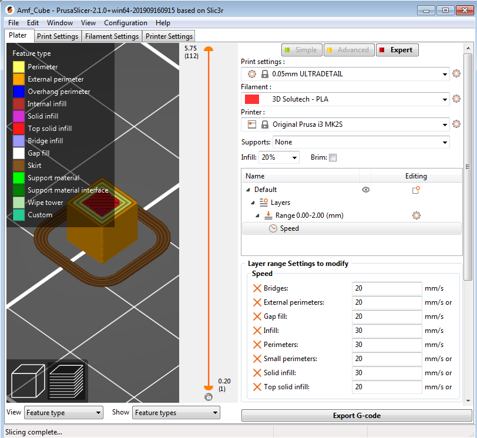The image size is (477, 438).
Task: Open the Configuration menu
Action: tap(125, 22)
